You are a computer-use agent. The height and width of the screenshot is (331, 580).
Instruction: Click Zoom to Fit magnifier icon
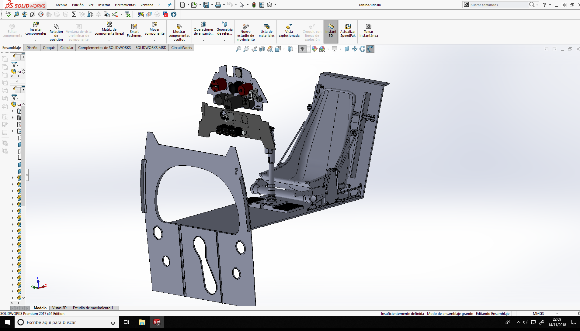pos(238,49)
